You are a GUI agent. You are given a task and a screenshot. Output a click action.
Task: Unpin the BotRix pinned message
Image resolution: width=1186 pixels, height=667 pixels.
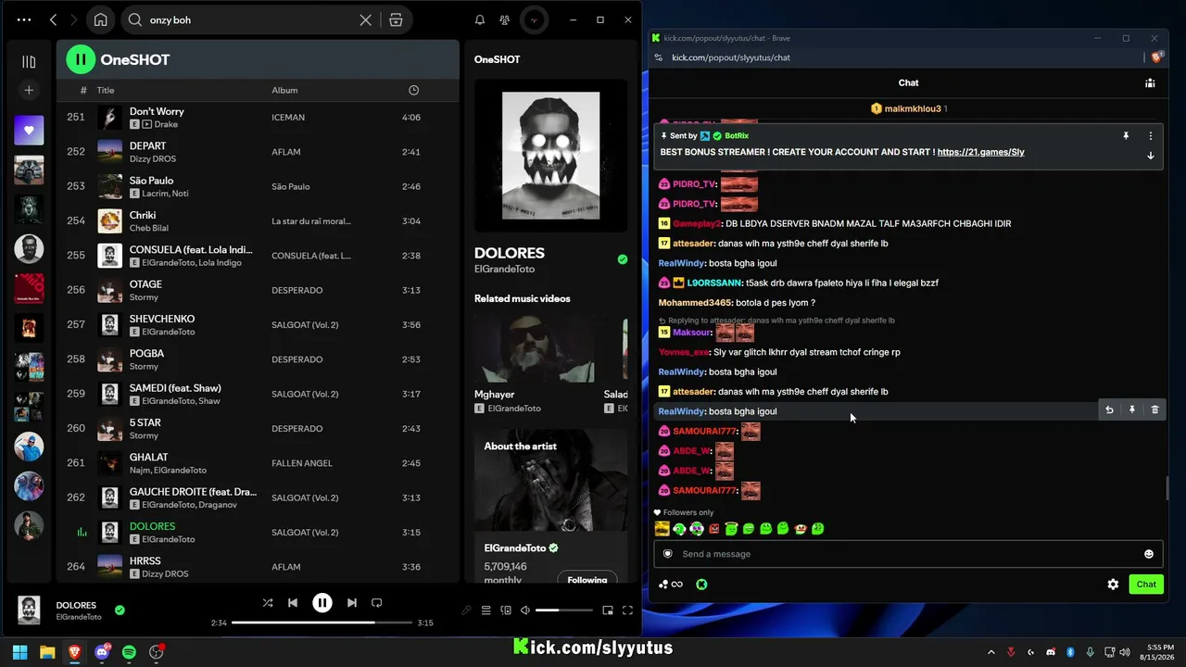click(x=1126, y=135)
